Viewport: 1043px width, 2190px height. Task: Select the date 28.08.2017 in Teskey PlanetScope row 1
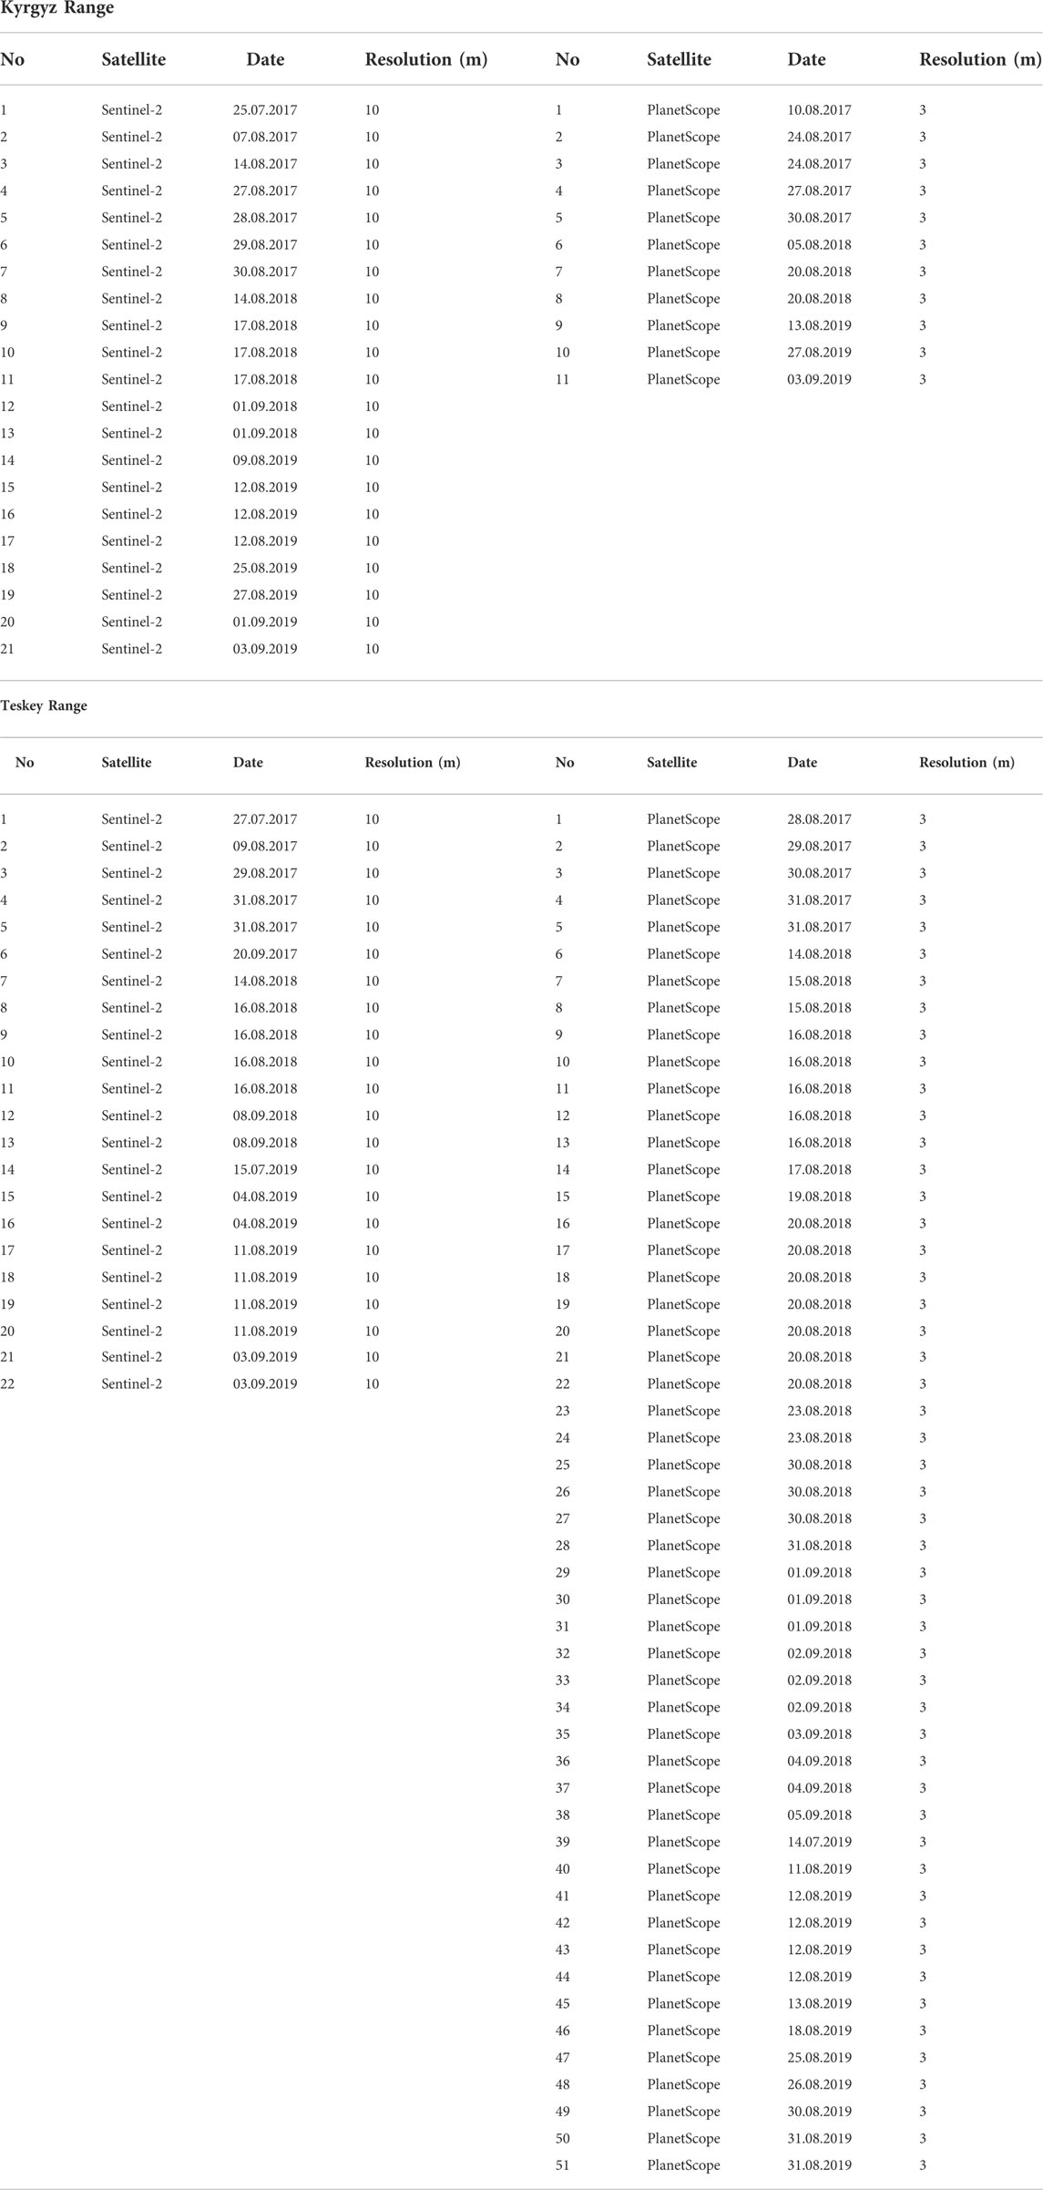pos(820,819)
